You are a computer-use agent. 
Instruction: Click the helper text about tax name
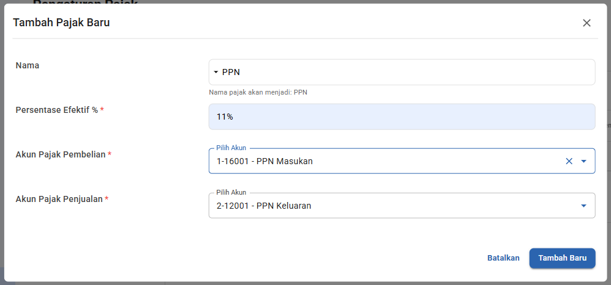click(258, 92)
